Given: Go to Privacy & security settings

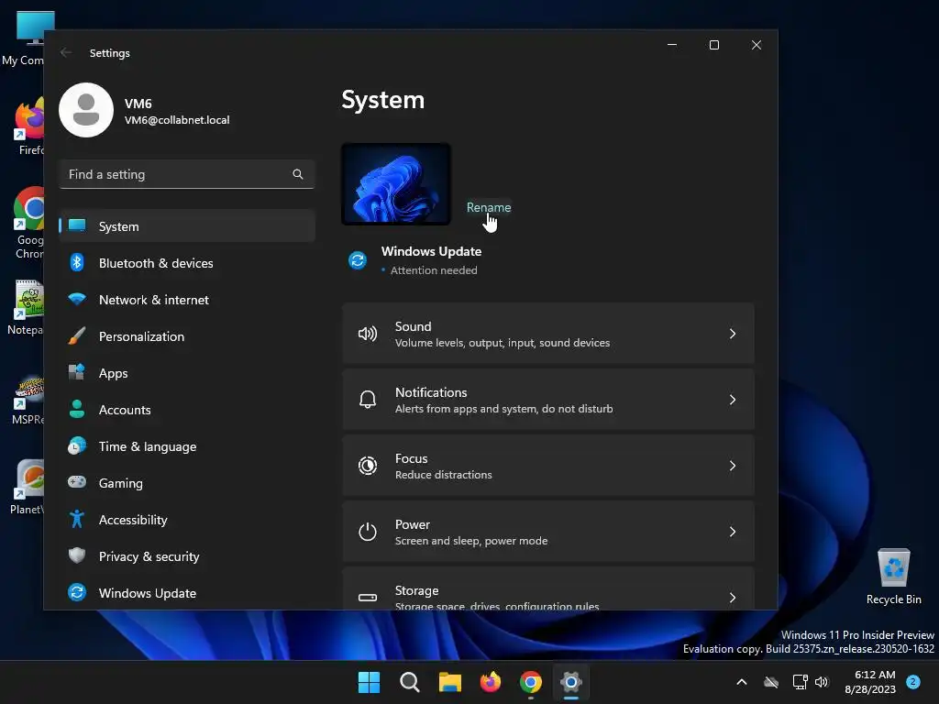Looking at the screenshot, I should click(x=187, y=556).
